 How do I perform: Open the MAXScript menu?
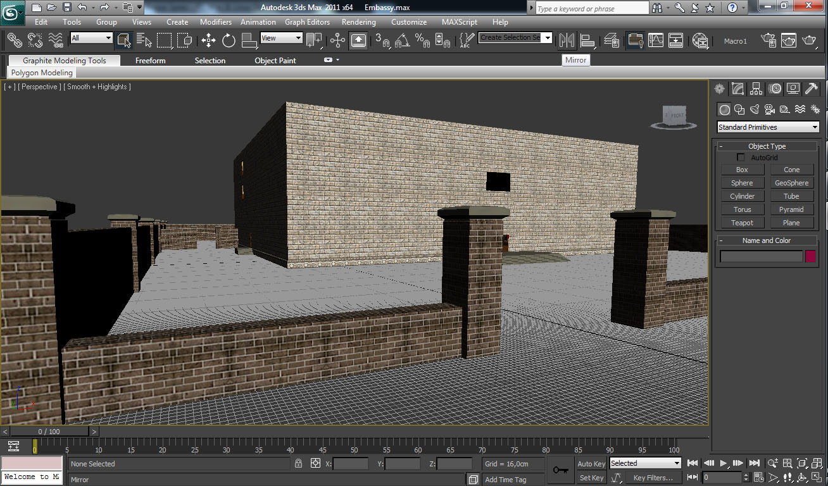[460, 22]
